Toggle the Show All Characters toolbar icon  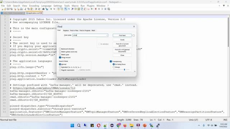click(x=69, y=9)
